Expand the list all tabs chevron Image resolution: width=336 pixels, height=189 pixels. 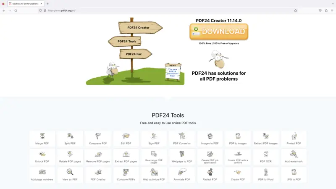click(x=333, y=4)
